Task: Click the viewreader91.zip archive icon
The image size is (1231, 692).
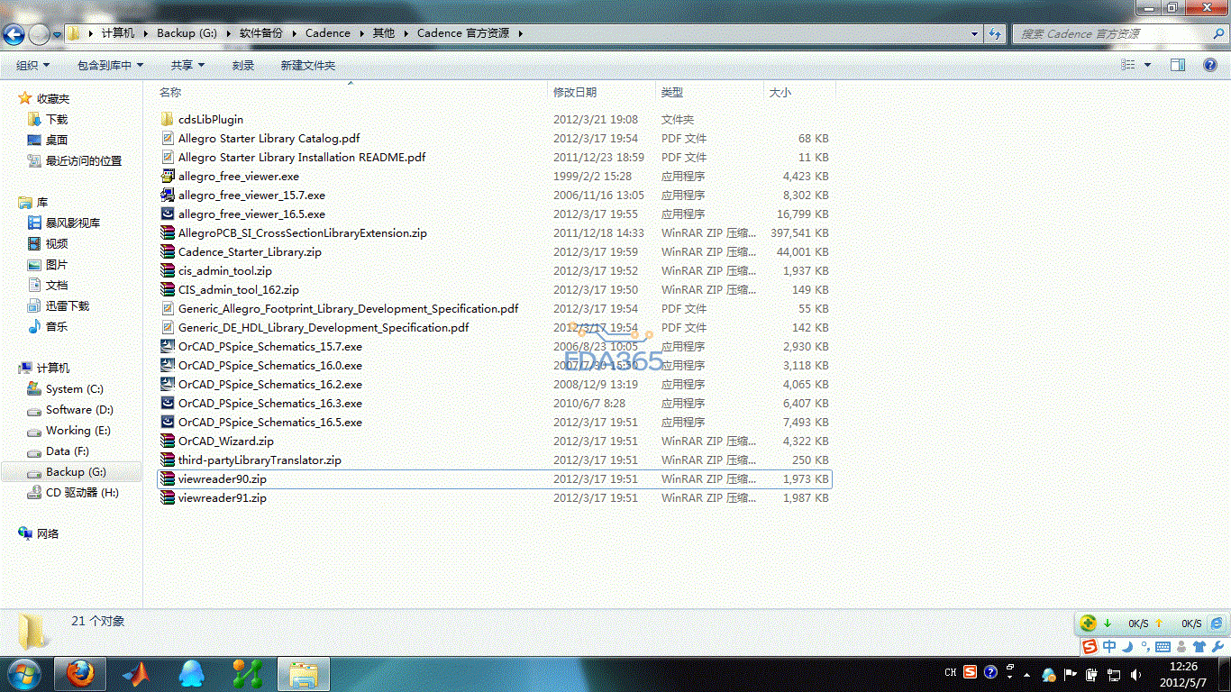Action: click(167, 497)
